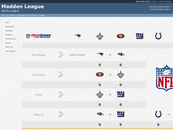This screenshot has width=173, height=130.
Task: Visit the OSWD related site link
Action: [154, 2]
